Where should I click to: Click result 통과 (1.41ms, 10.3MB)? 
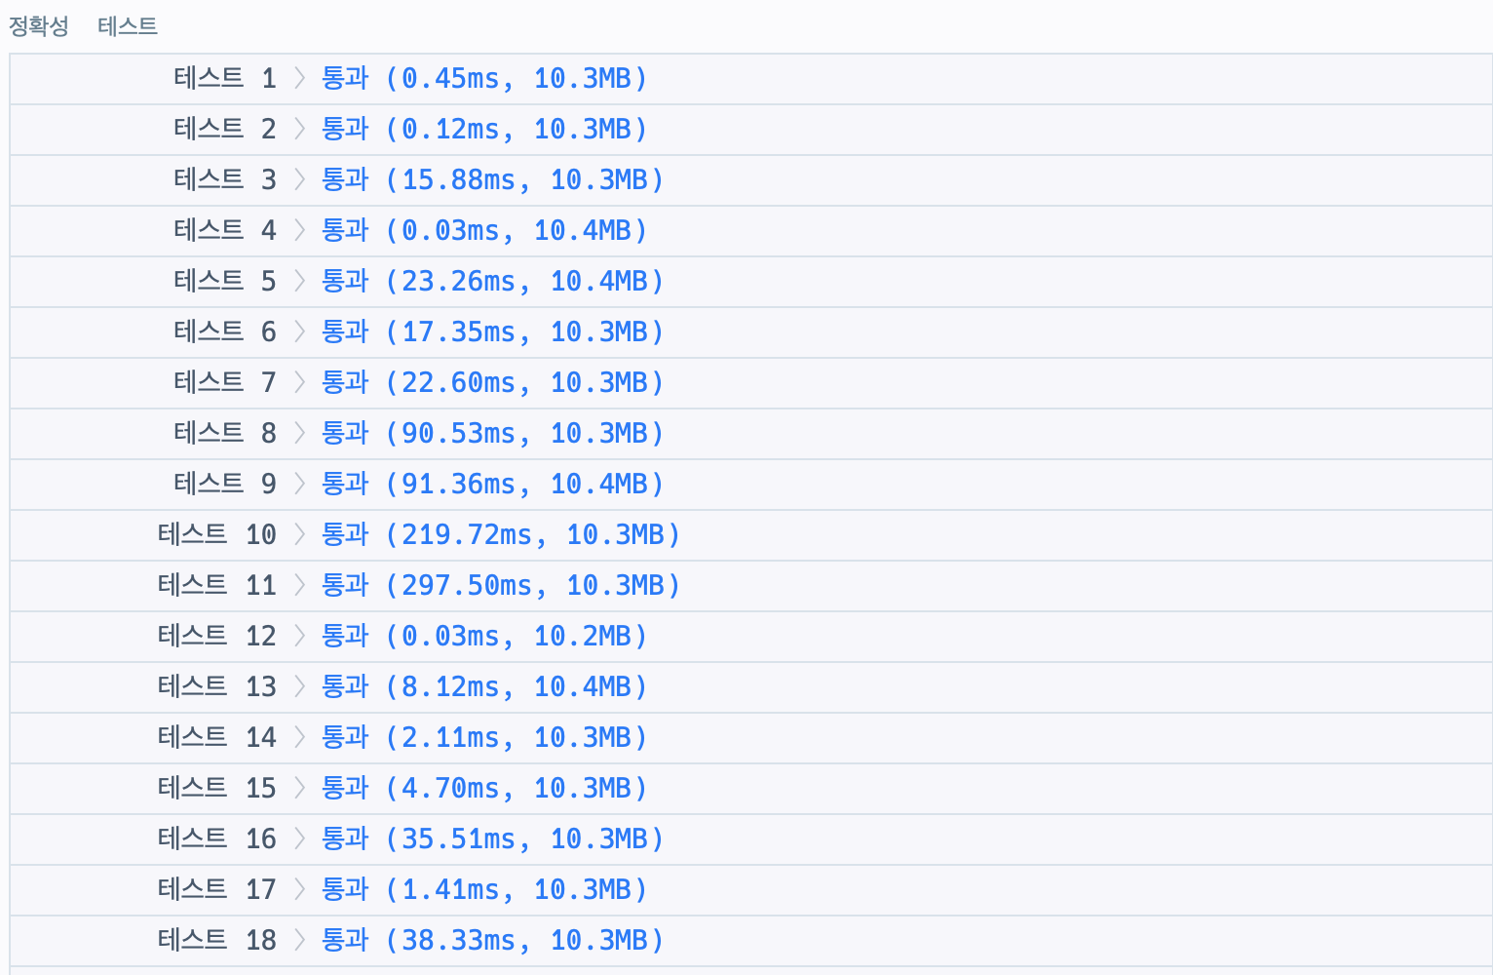click(x=484, y=889)
